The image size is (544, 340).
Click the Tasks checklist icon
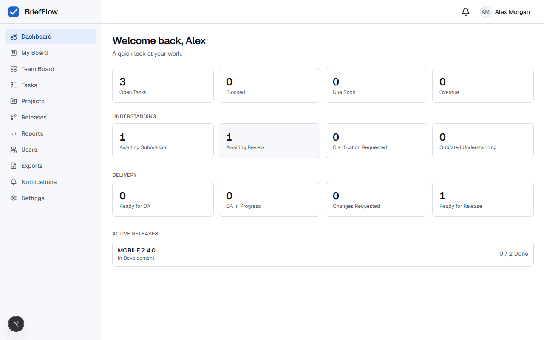click(14, 85)
